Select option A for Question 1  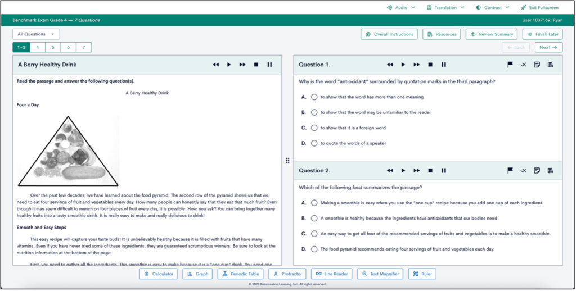[314, 97]
